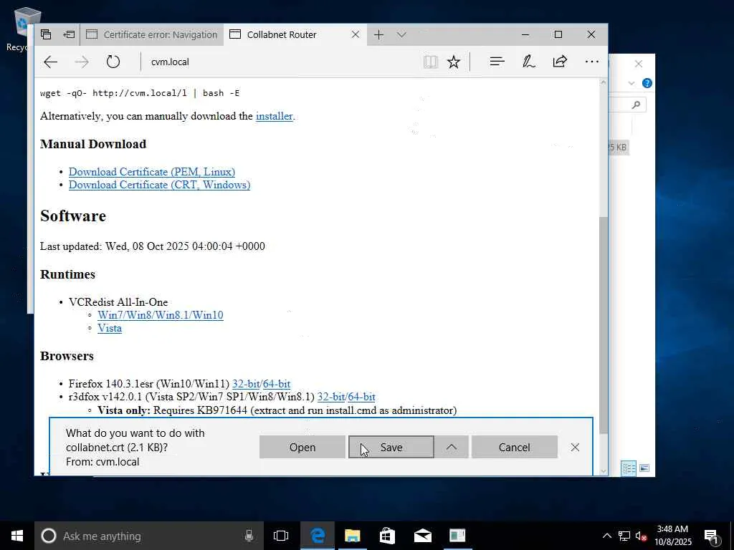Click search magnifier in File Explorer window

[x=636, y=105]
